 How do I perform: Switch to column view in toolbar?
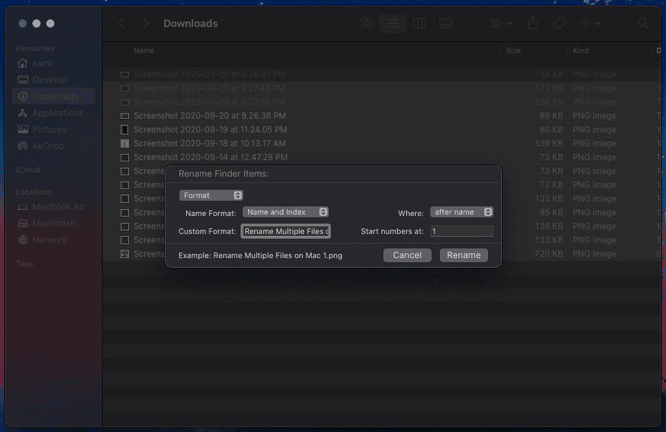[x=419, y=23]
